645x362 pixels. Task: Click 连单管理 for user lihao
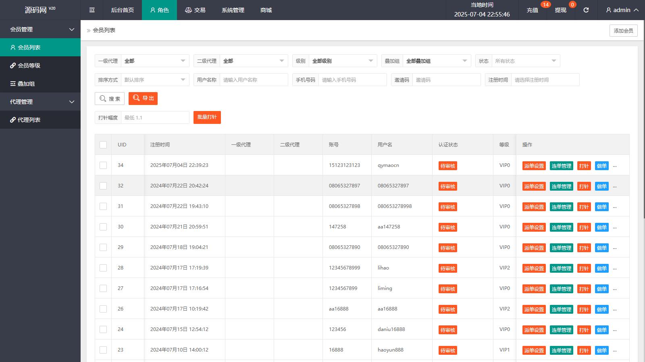[562, 268]
